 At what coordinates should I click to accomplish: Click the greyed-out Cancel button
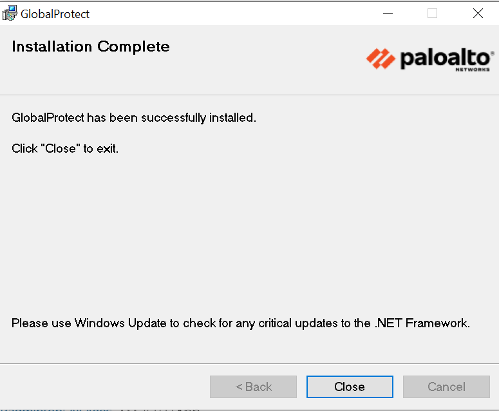click(x=446, y=387)
